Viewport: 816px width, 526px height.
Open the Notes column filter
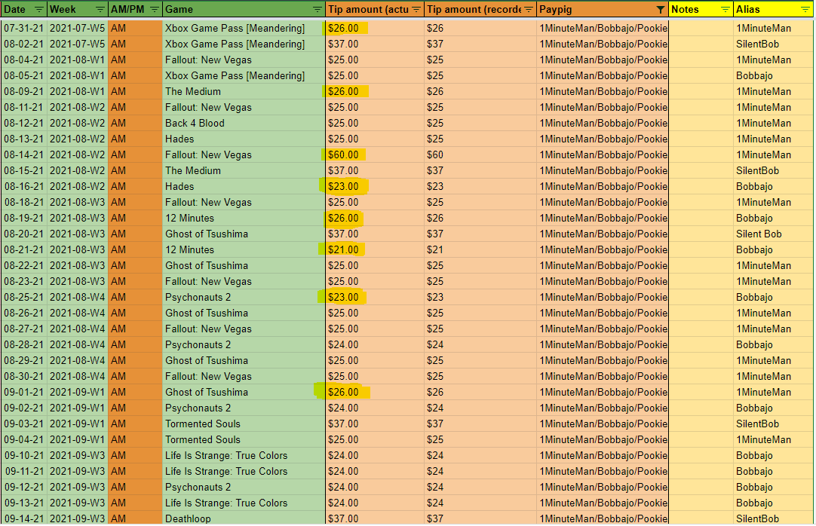[x=725, y=9]
